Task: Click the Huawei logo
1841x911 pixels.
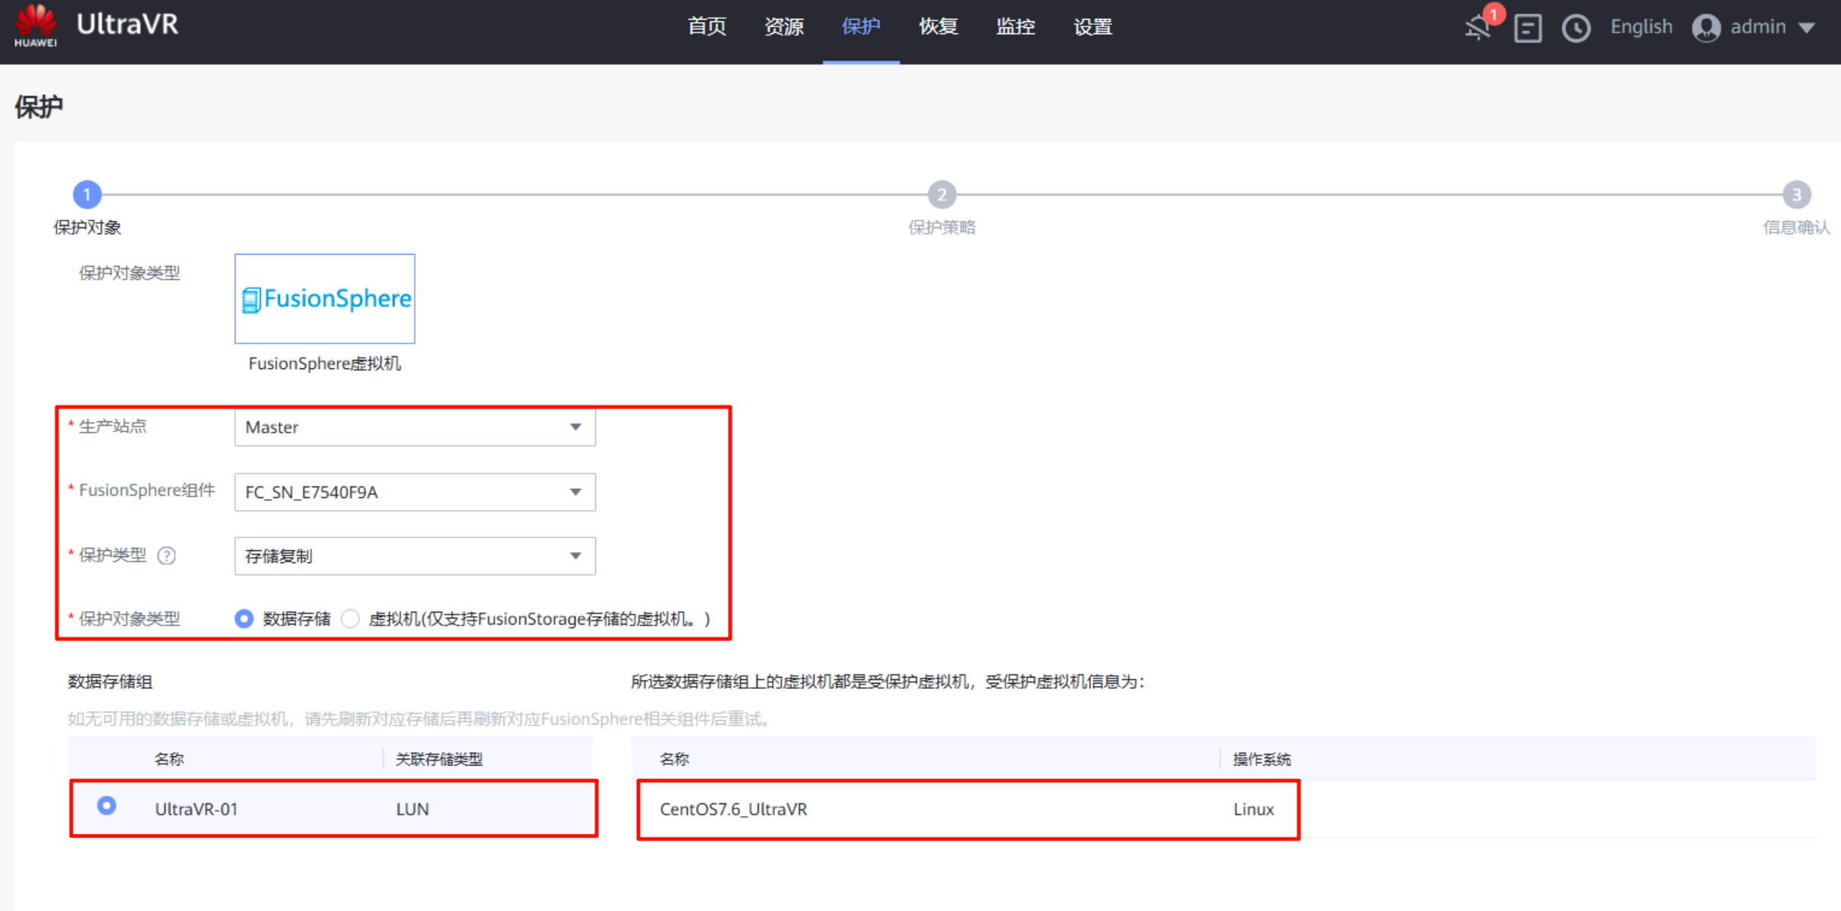Action: pos(36,26)
